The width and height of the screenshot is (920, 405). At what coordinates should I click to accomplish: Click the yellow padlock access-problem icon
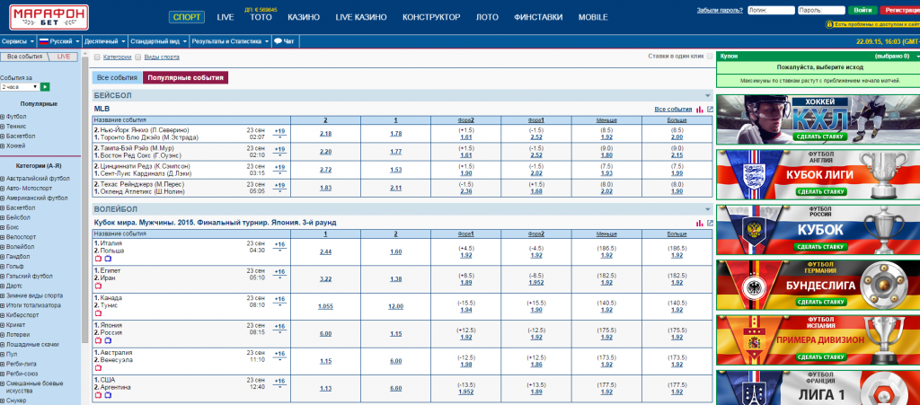829,24
